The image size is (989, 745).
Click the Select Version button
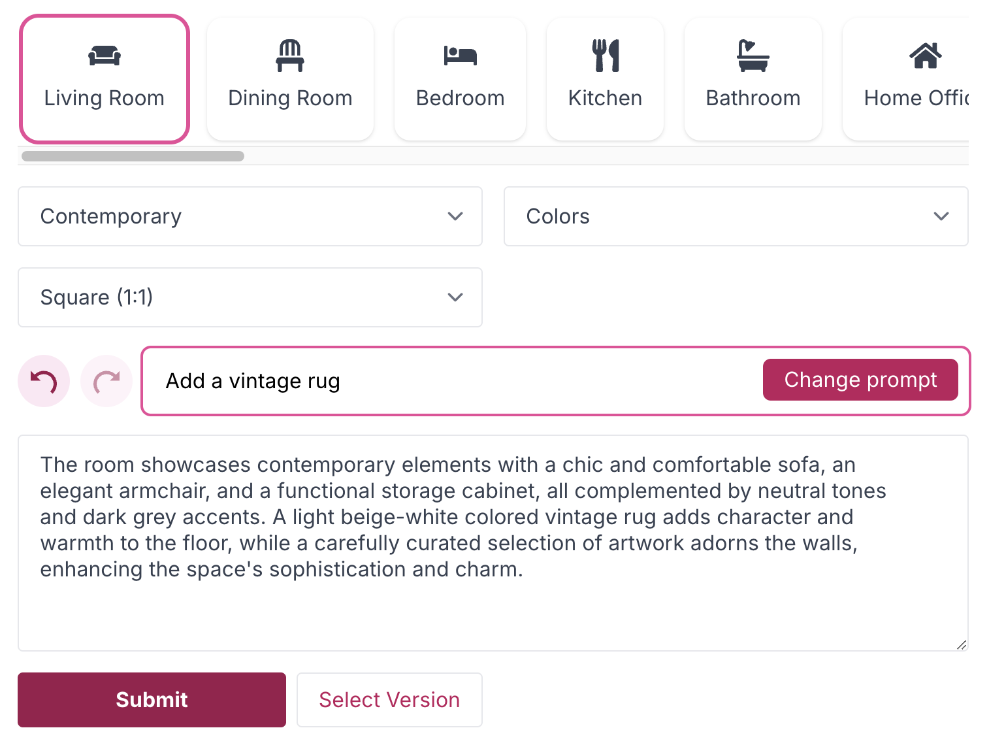[x=389, y=700]
